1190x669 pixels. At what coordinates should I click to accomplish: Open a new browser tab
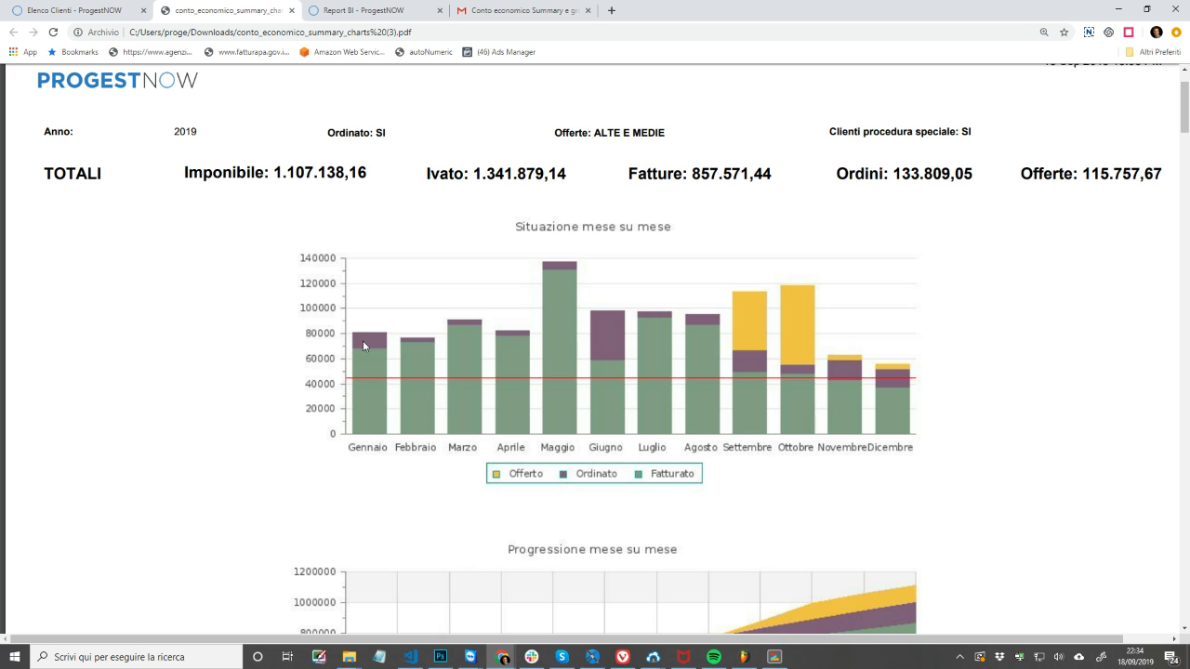(611, 10)
